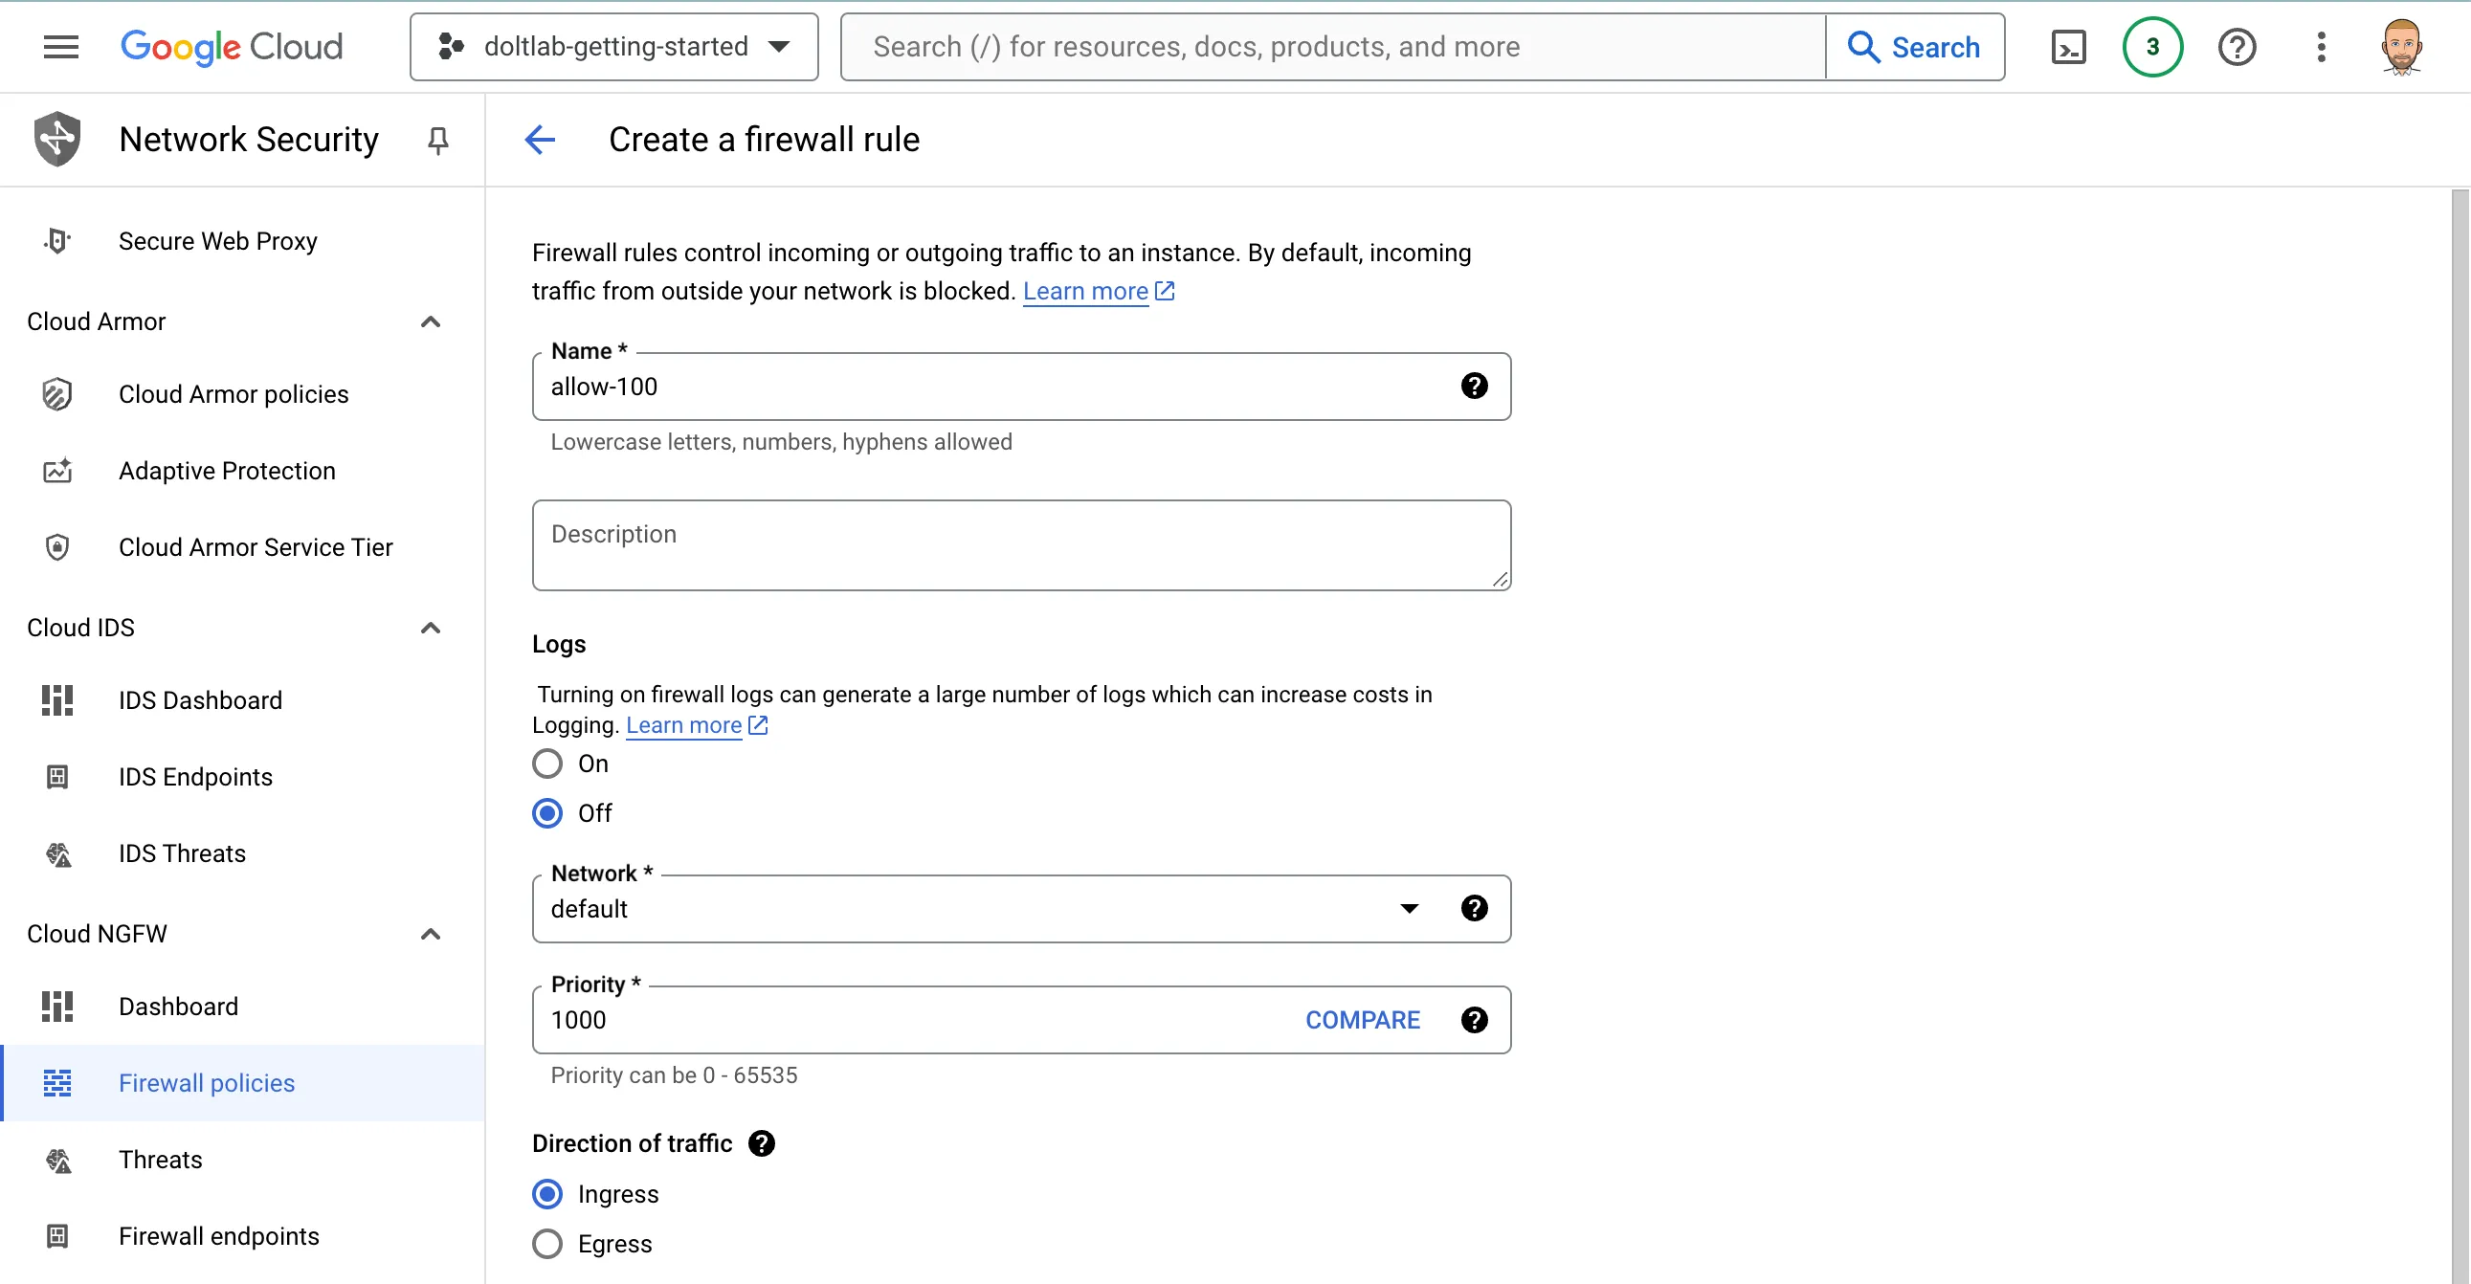The height and width of the screenshot is (1284, 2471).
Task: Collapse the Cloud Armor section
Action: (431, 322)
